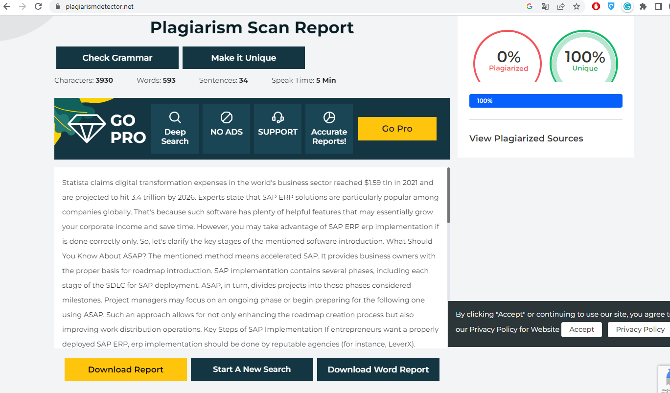Click the blue 100% progress bar
Viewport: 670px width, 393px height.
(x=546, y=101)
